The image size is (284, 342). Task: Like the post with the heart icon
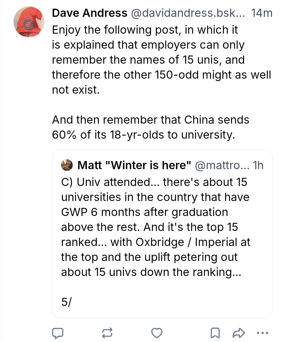pyautogui.click(x=157, y=333)
